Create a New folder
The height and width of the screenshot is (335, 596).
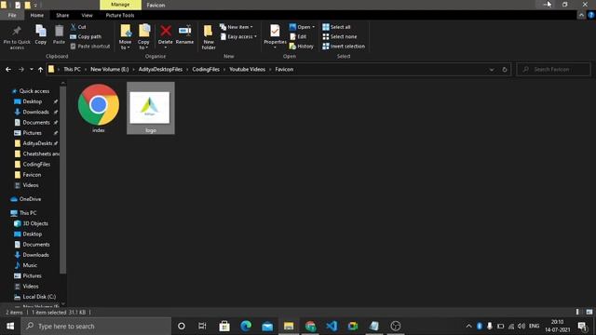pyautogui.click(x=209, y=37)
